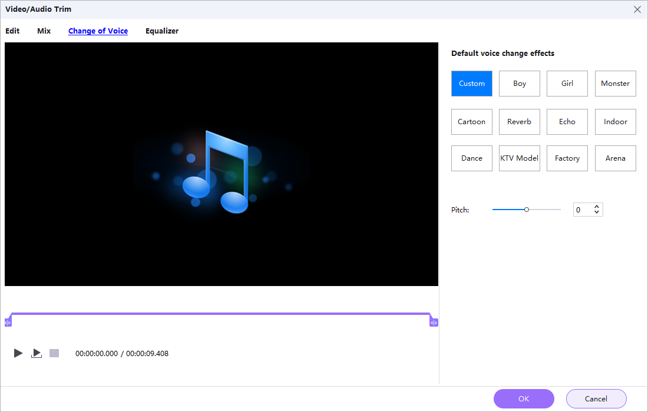Apply the Girl voice effect

click(x=567, y=84)
